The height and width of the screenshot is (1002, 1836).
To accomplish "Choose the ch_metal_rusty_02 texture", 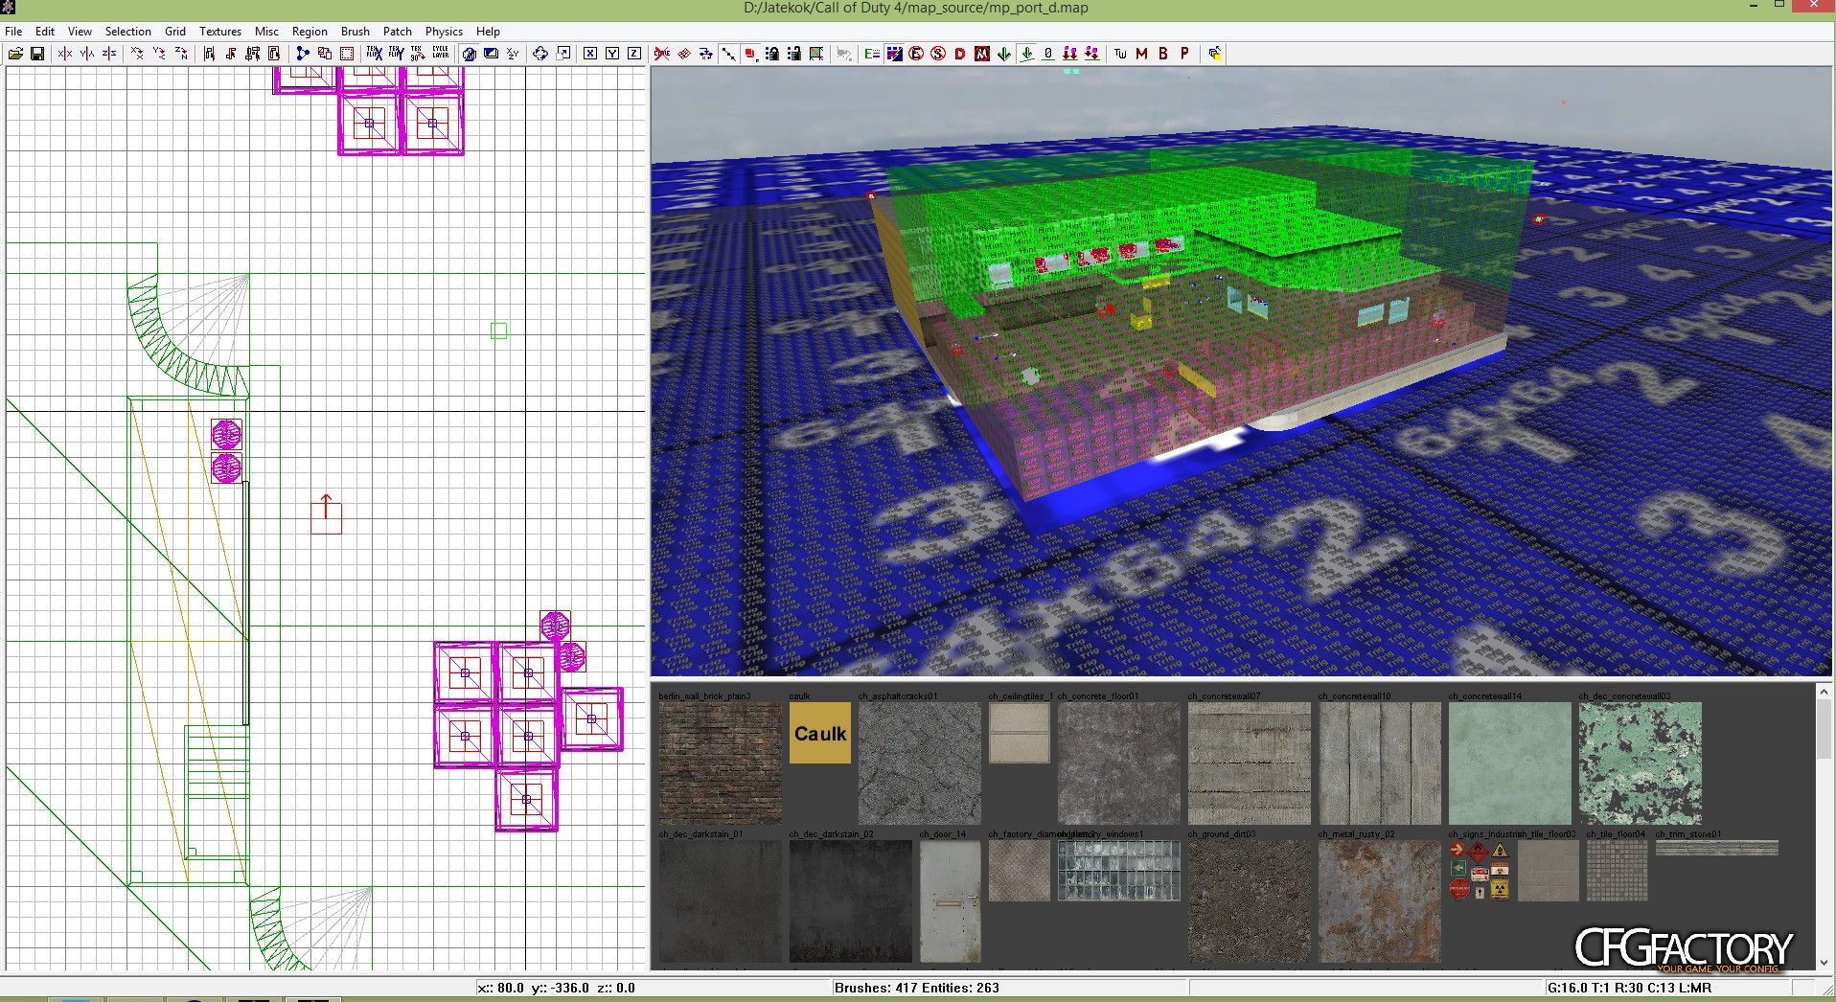I will (x=1380, y=901).
